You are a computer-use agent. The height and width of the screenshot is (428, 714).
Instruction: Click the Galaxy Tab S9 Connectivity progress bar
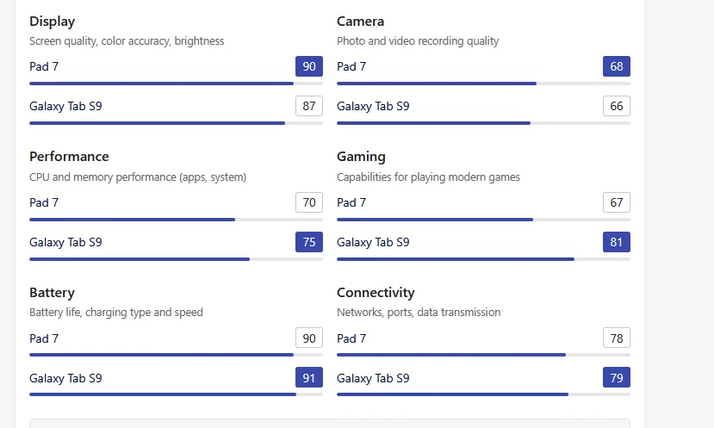pyautogui.click(x=483, y=394)
